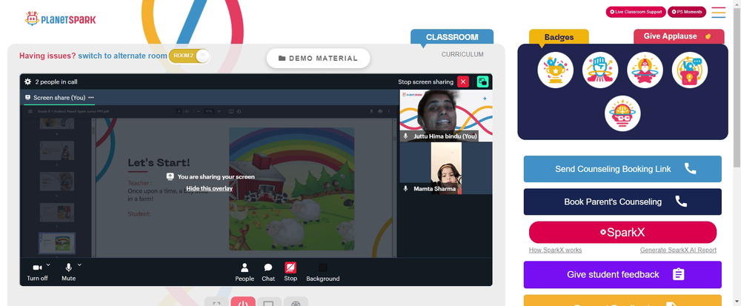Switch to the CLASSROOM tab

[x=452, y=37]
